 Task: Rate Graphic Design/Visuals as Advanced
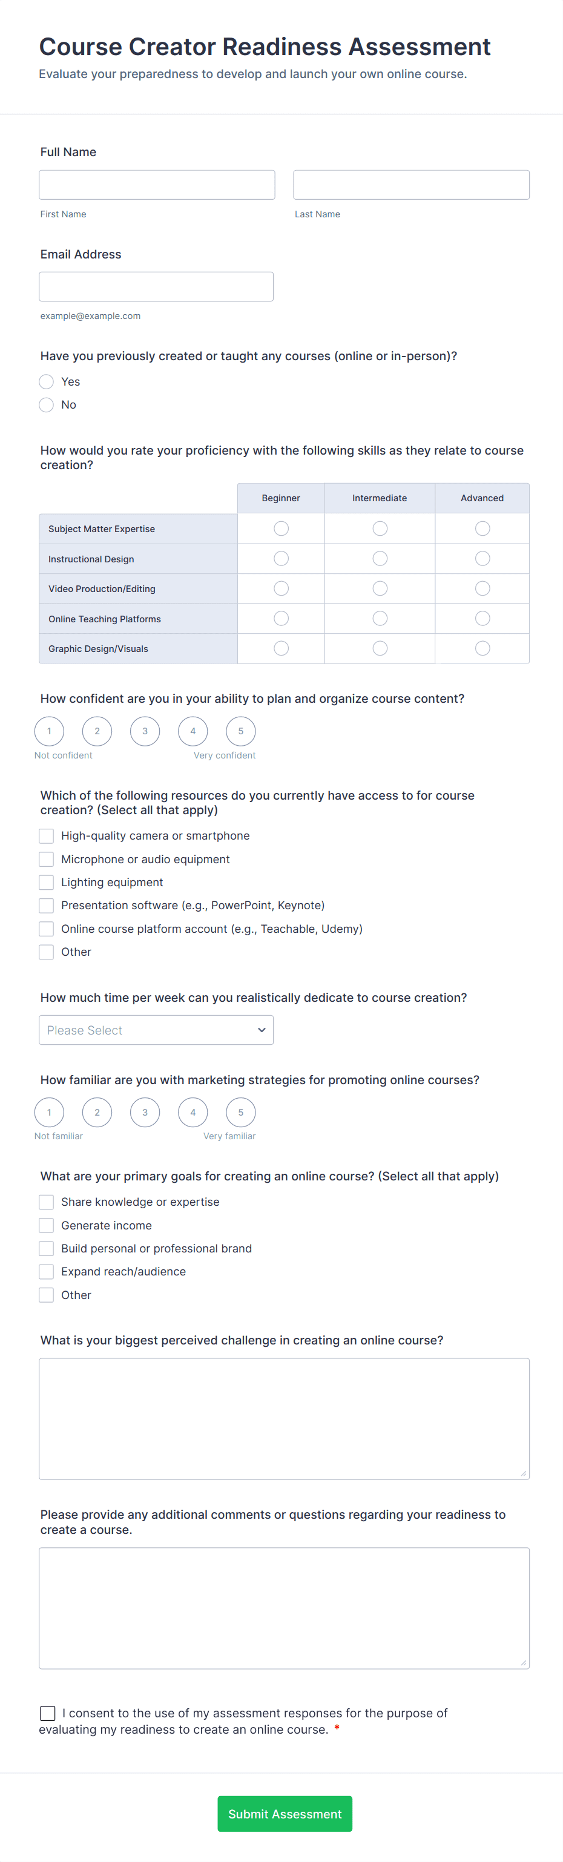[x=481, y=648]
